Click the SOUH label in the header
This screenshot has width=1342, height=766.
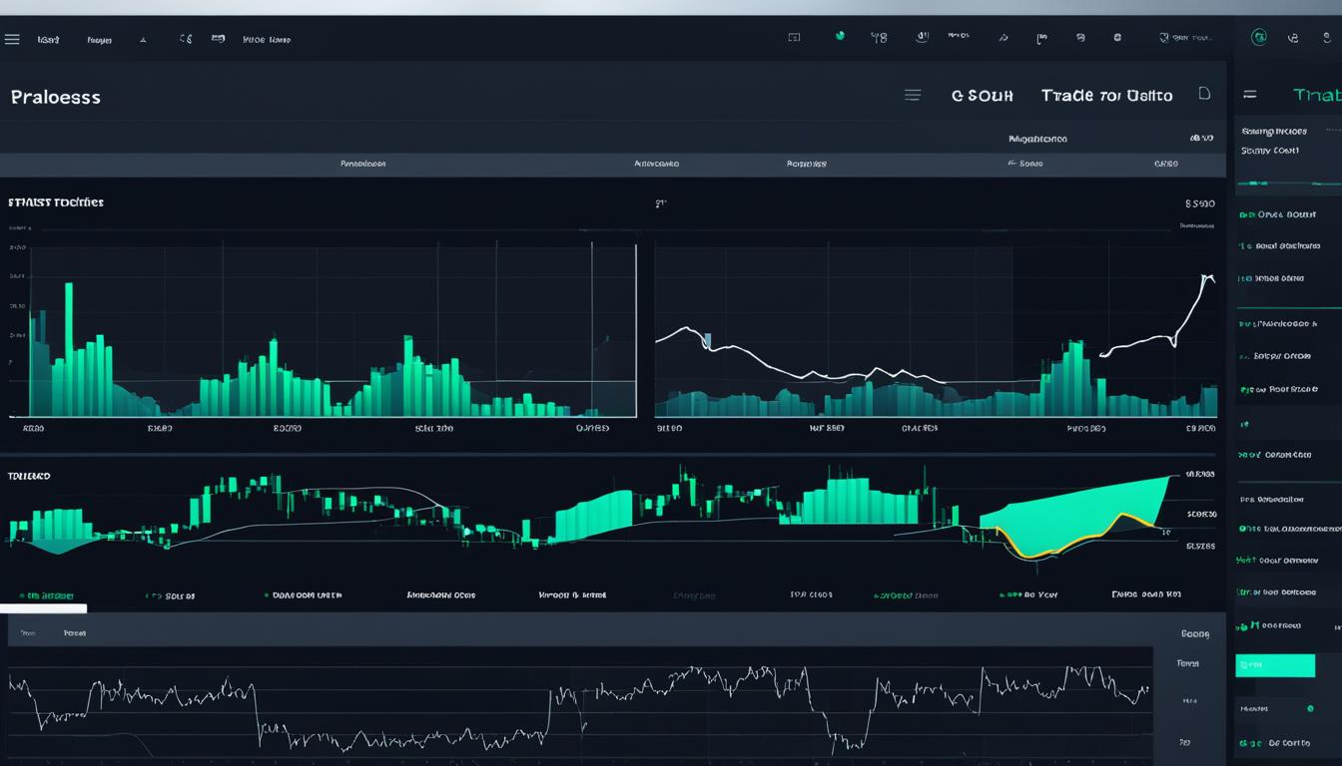pos(983,96)
